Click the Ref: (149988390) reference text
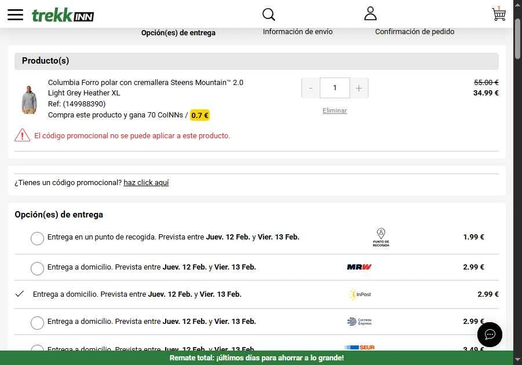522x365 pixels. pyautogui.click(x=76, y=104)
